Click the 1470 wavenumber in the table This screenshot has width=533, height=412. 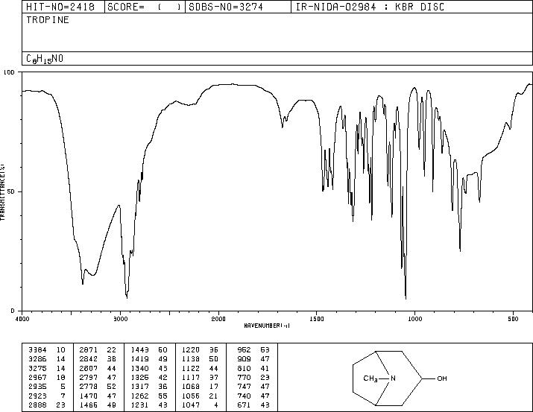tap(89, 396)
